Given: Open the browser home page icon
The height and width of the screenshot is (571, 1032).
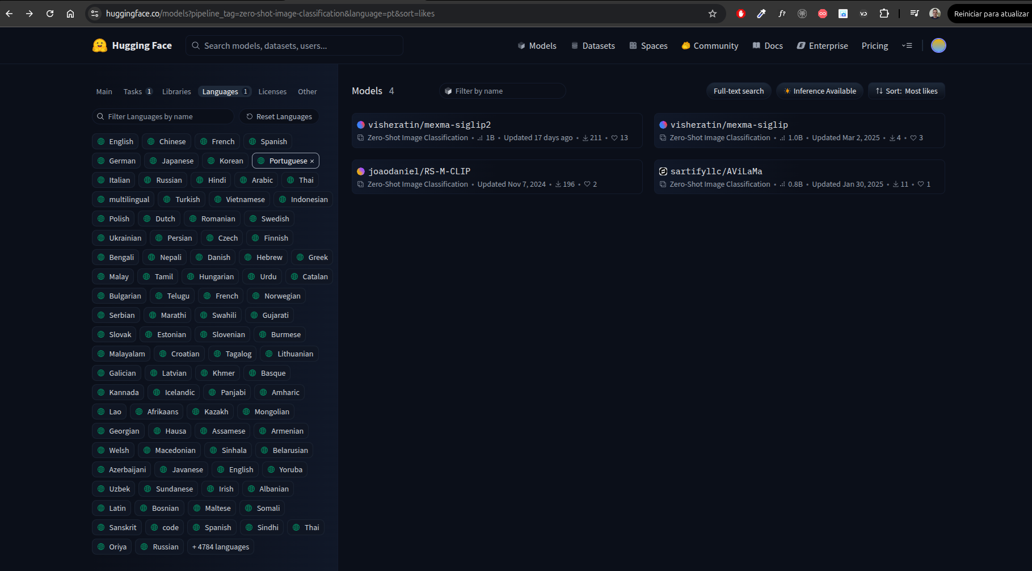Looking at the screenshot, I should pyautogui.click(x=70, y=14).
